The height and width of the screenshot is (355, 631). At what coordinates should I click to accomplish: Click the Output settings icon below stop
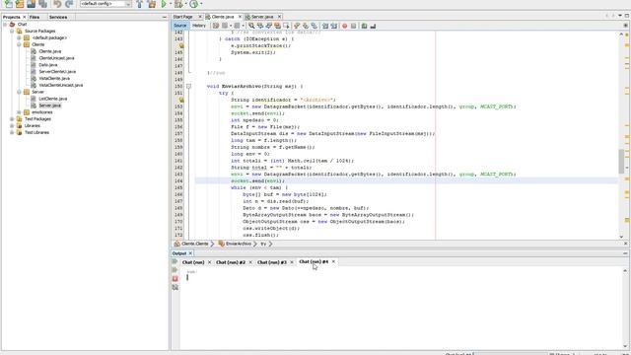(x=175, y=287)
